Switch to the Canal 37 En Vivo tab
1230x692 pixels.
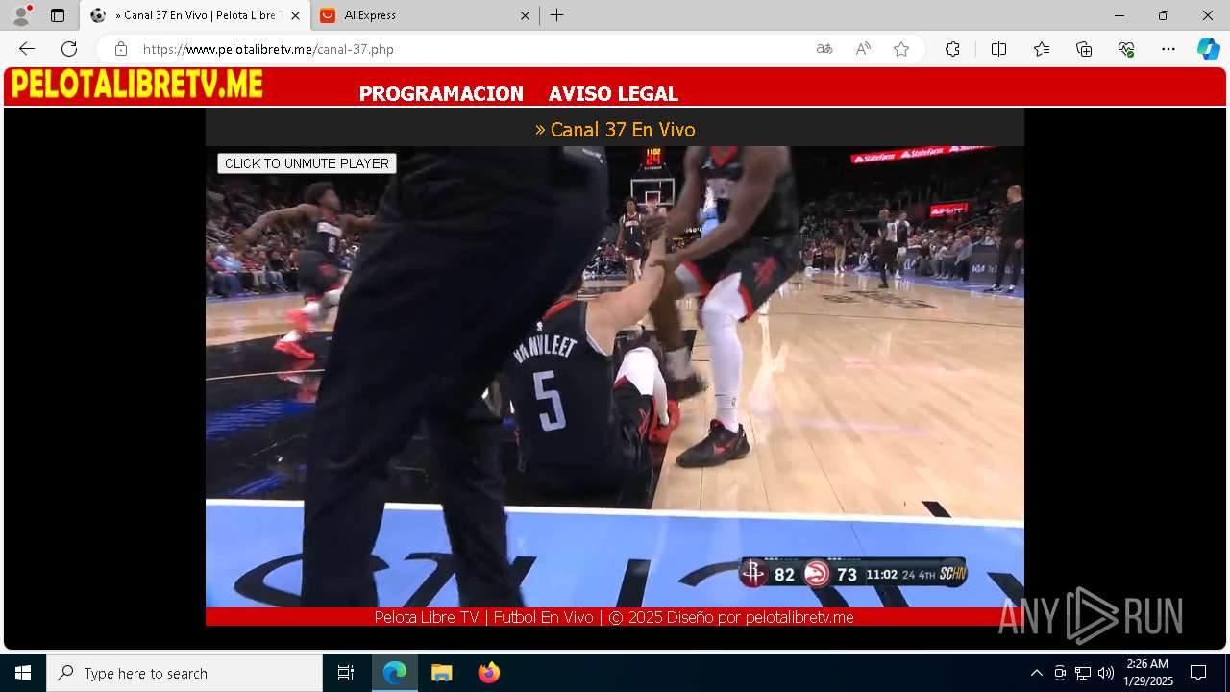(195, 15)
